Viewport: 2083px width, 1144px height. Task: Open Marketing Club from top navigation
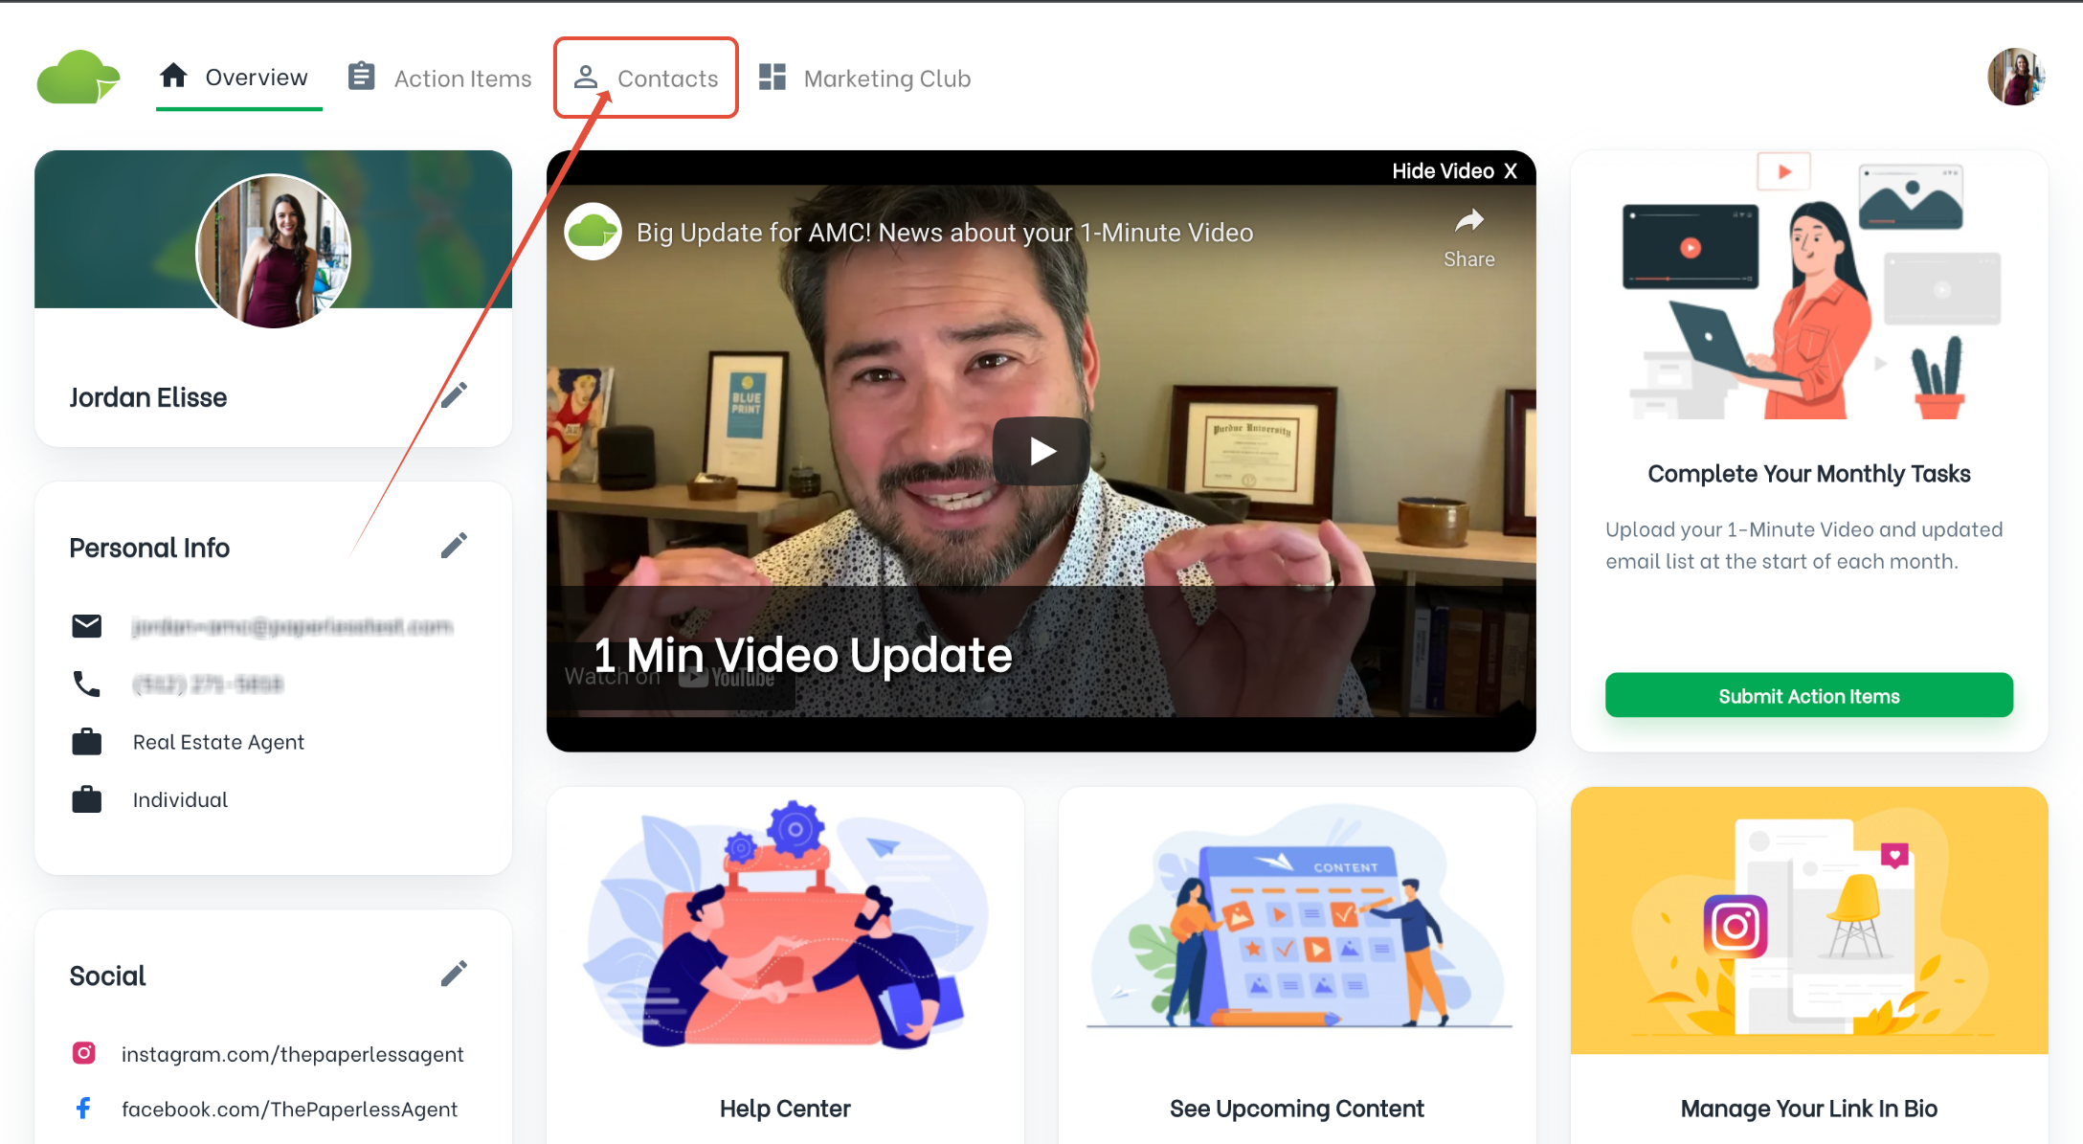[865, 79]
